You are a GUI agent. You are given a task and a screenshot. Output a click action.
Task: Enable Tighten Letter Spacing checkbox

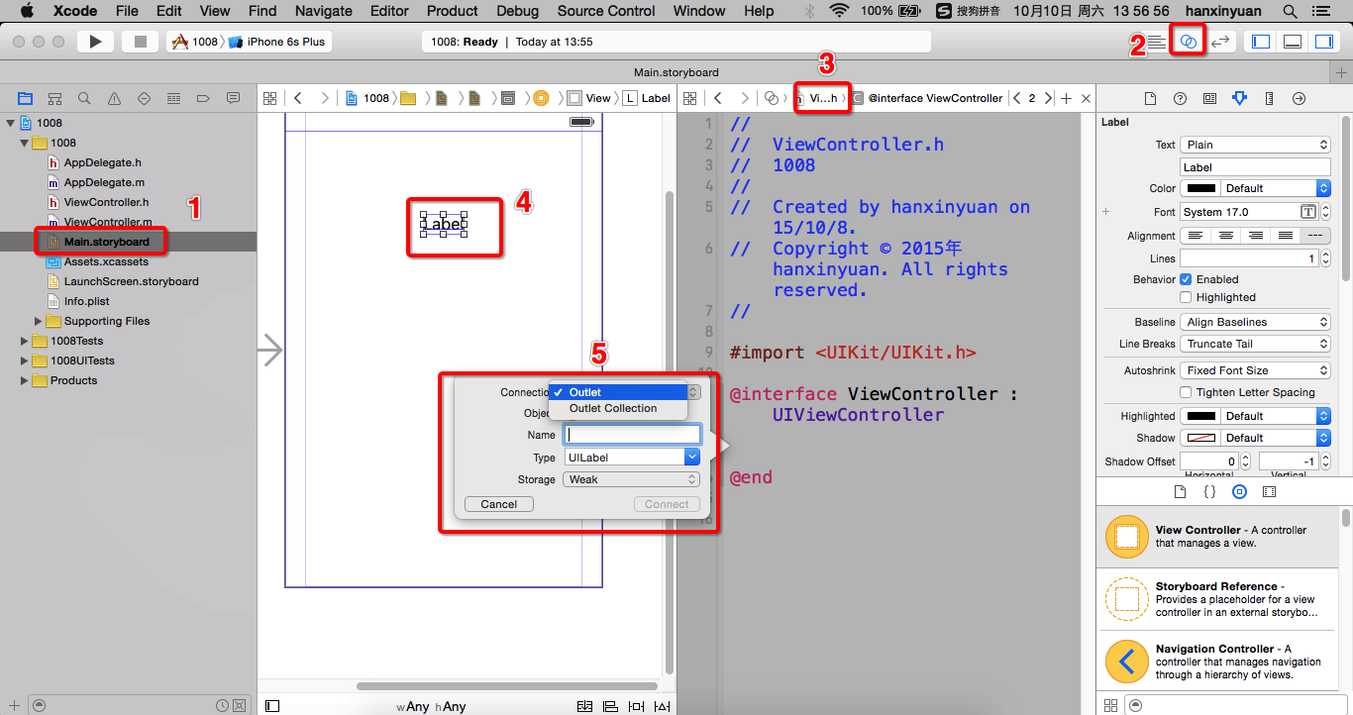(1186, 392)
